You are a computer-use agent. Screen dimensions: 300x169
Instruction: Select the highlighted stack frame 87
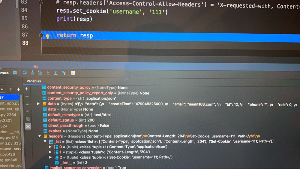click(x=10, y=97)
